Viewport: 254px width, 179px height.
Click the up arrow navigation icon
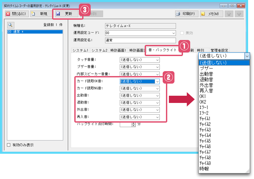tap(229, 14)
